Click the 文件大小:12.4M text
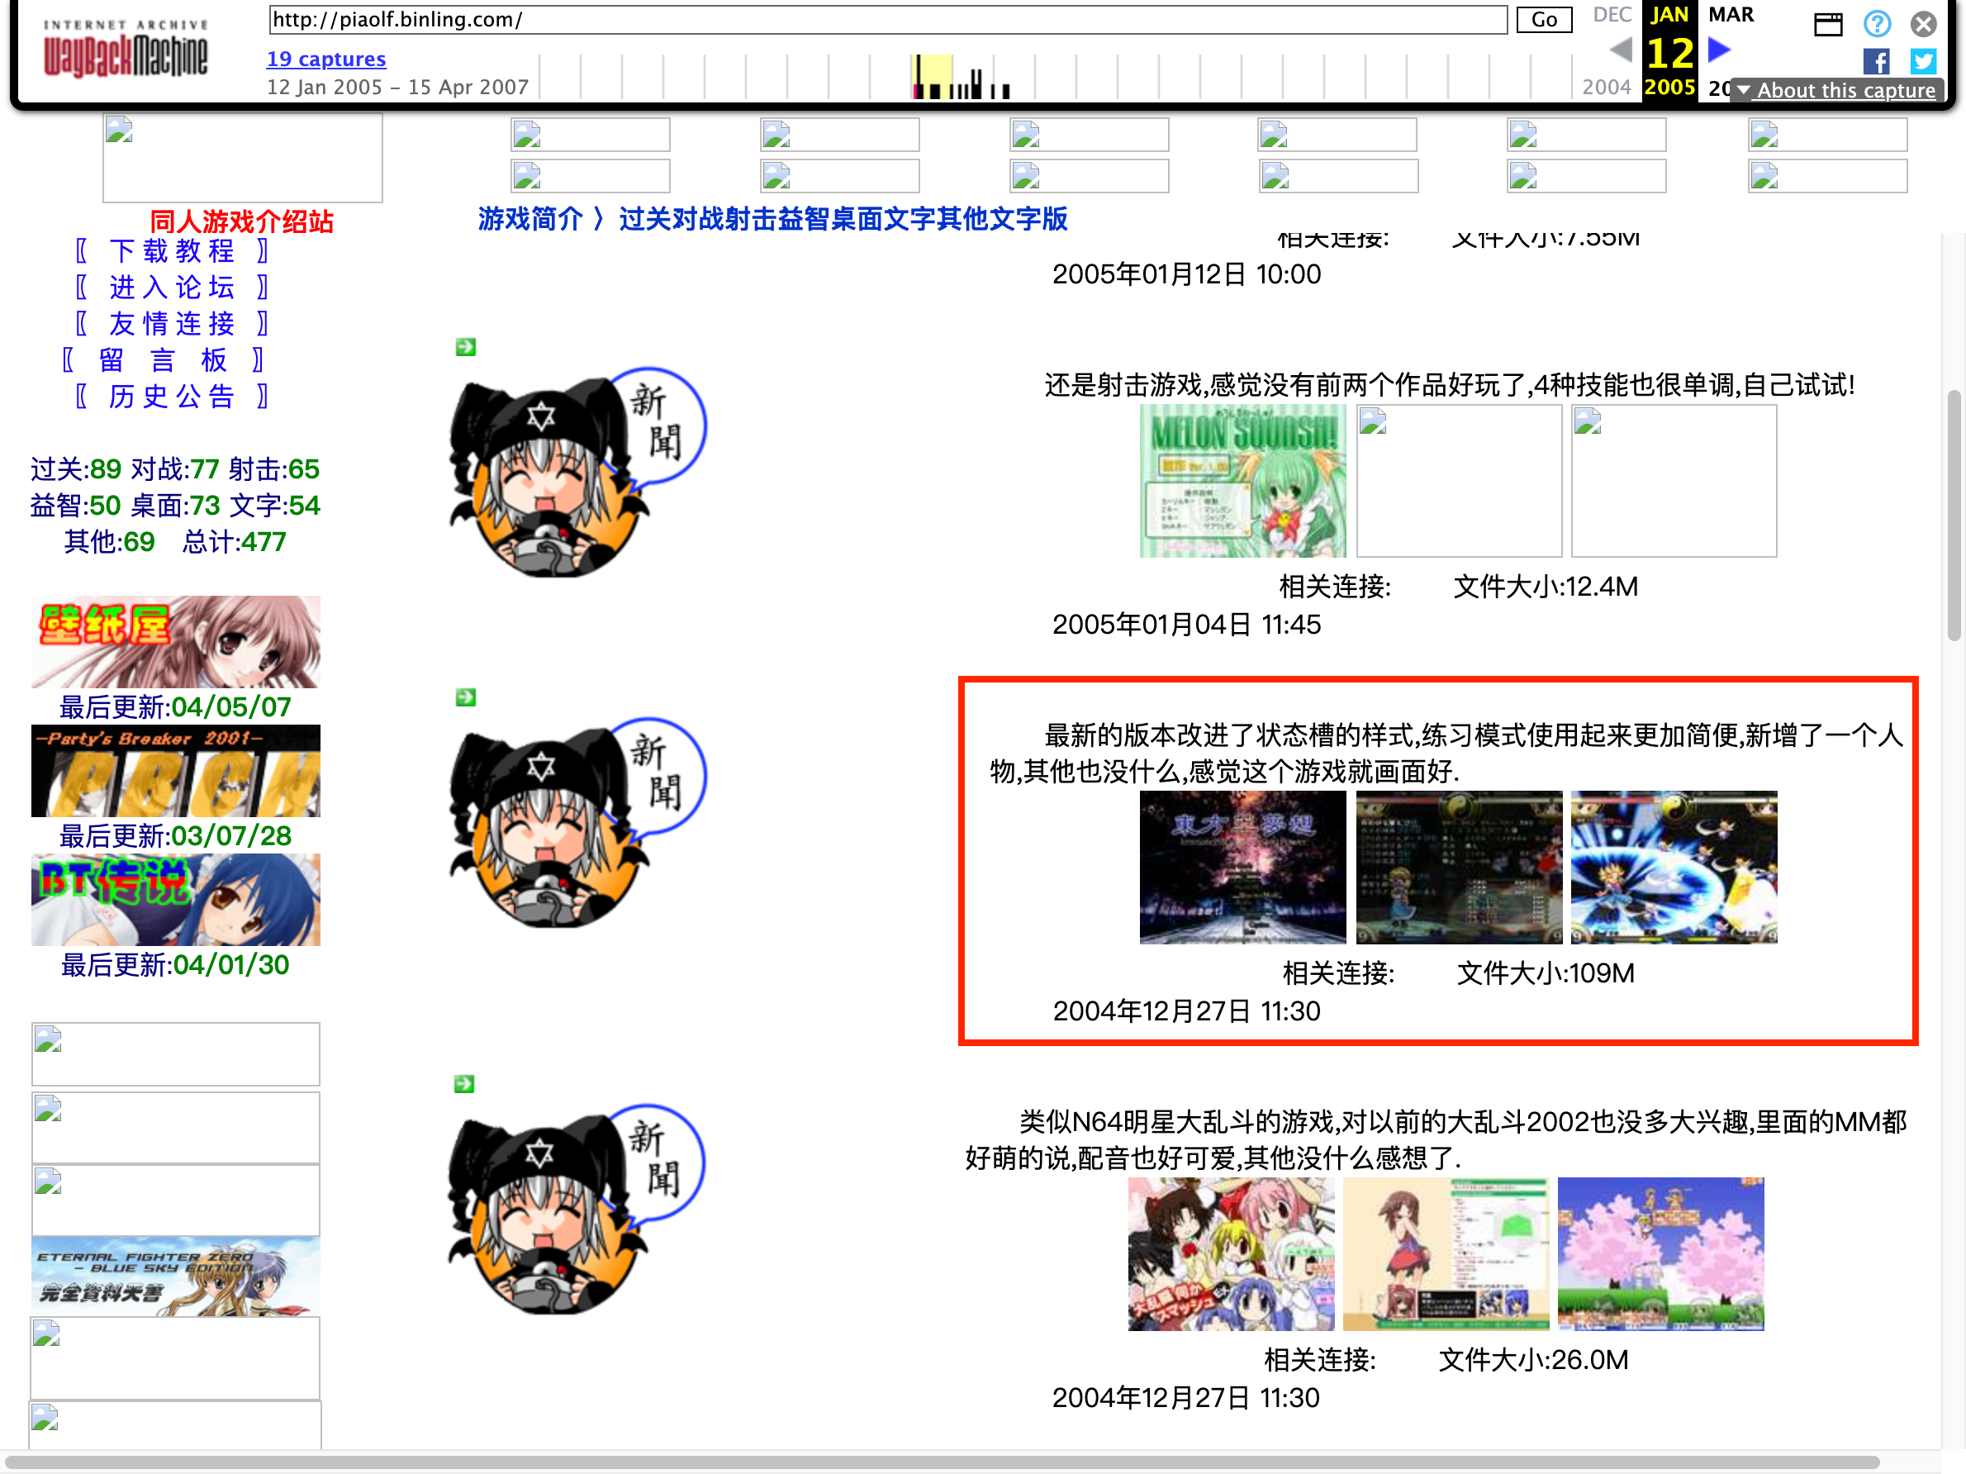This screenshot has height=1474, width=1966. coord(1546,587)
